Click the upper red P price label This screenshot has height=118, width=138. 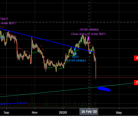point(136,58)
